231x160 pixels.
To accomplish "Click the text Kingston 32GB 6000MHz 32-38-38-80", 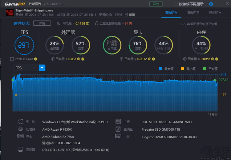I will point(169,137).
